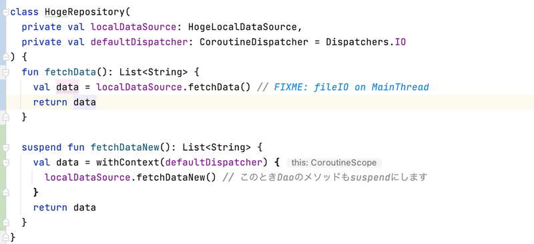Screen dimensions: 534x244
Task: Click highlighted data in return statement
Action: pos(85,102)
